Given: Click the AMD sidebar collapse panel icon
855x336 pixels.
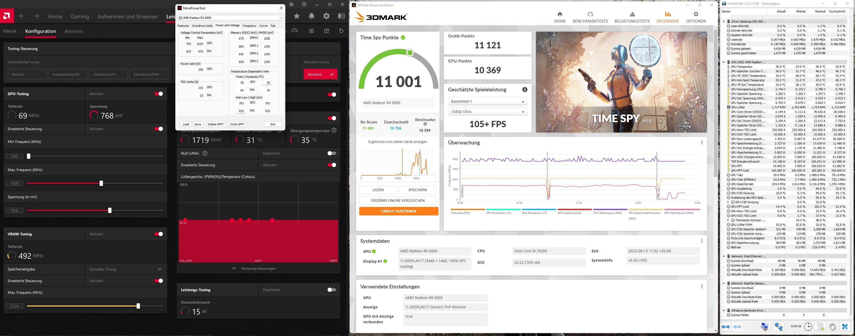Looking at the screenshot, I should (x=341, y=16).
